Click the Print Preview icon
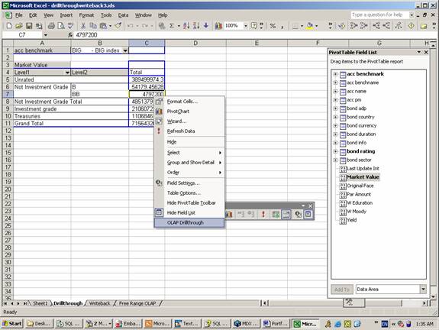This screenshot has height=330, width=439. pyautogui.click(x=61, y=26)
